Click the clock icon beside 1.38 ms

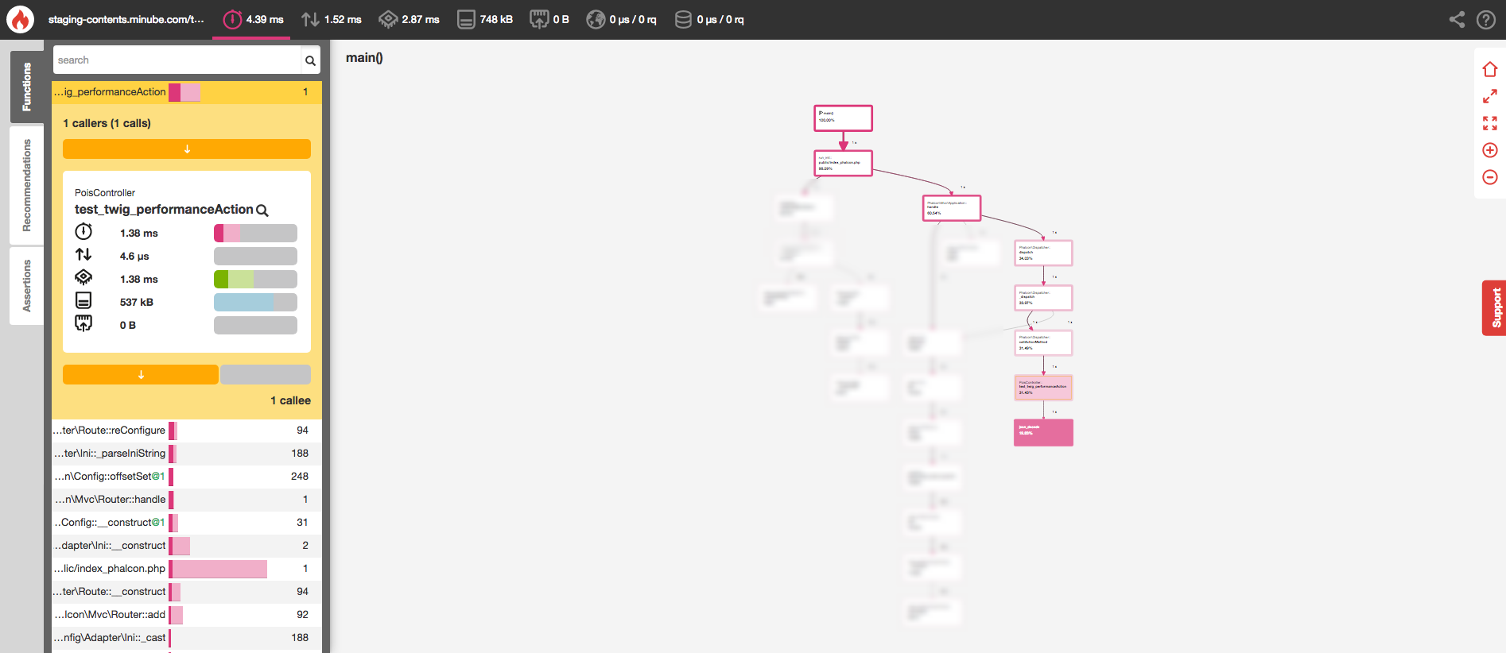(83, 232)
